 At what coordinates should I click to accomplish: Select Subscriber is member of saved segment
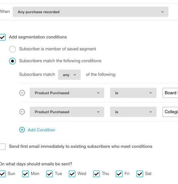(x=12, y=49)
